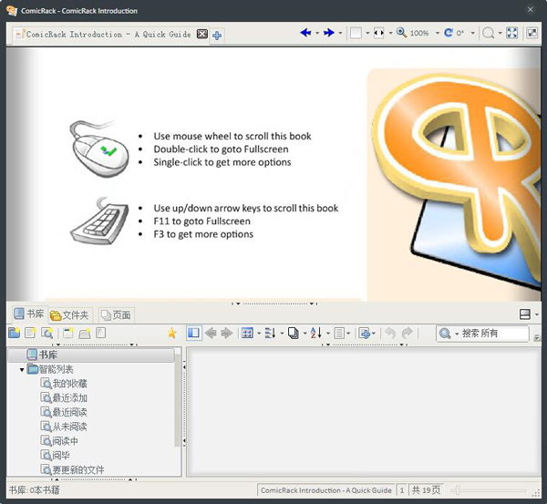Click the 共 19 页 page count
This screenshot has height=504, width=547.
coord(426,490)
